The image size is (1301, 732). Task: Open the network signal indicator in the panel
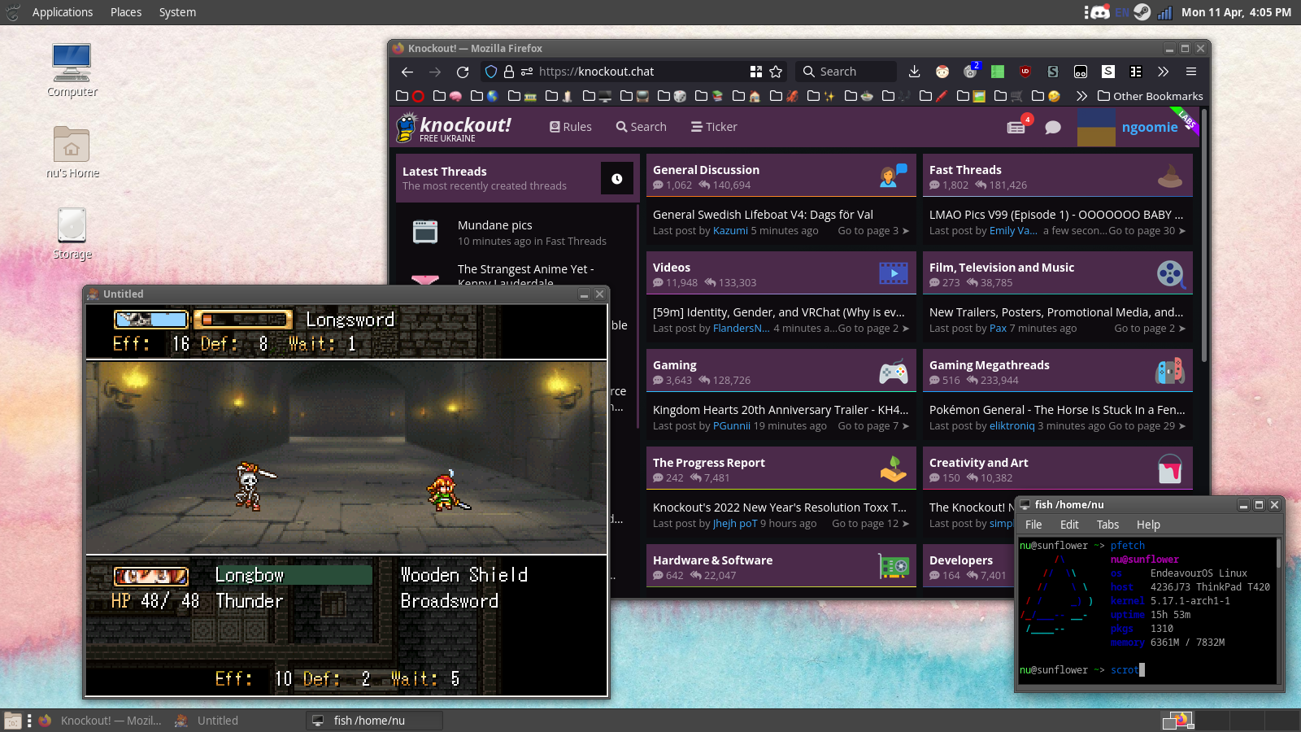(x=1164, y=12)
